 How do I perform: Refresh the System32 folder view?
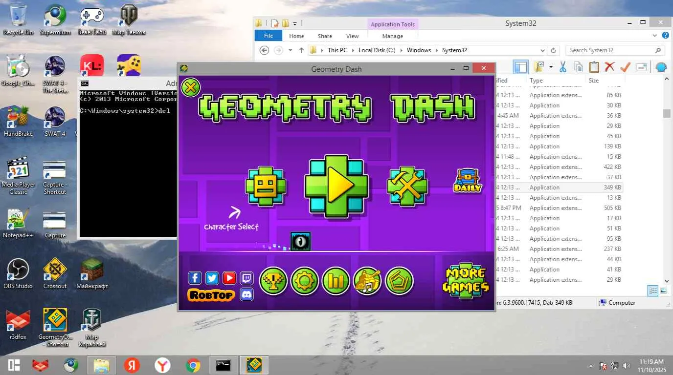tap(553, 50)
